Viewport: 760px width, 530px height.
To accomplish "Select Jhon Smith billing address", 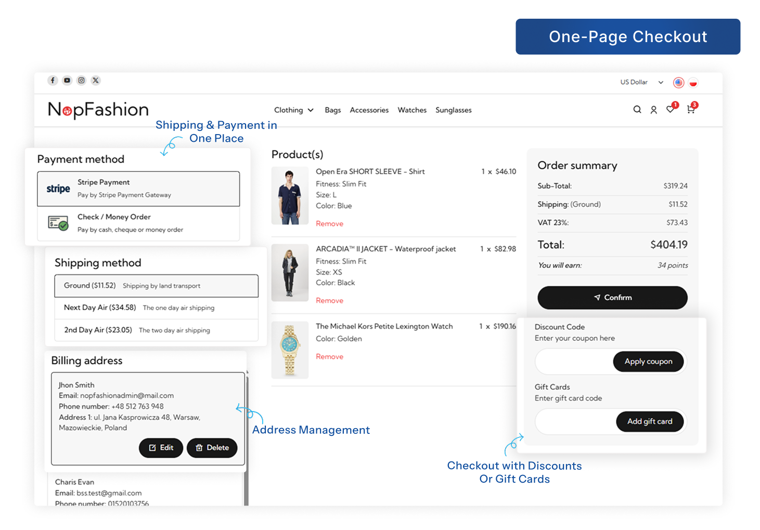I will (148, 418).
